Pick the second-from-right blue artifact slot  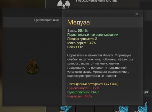123,108
